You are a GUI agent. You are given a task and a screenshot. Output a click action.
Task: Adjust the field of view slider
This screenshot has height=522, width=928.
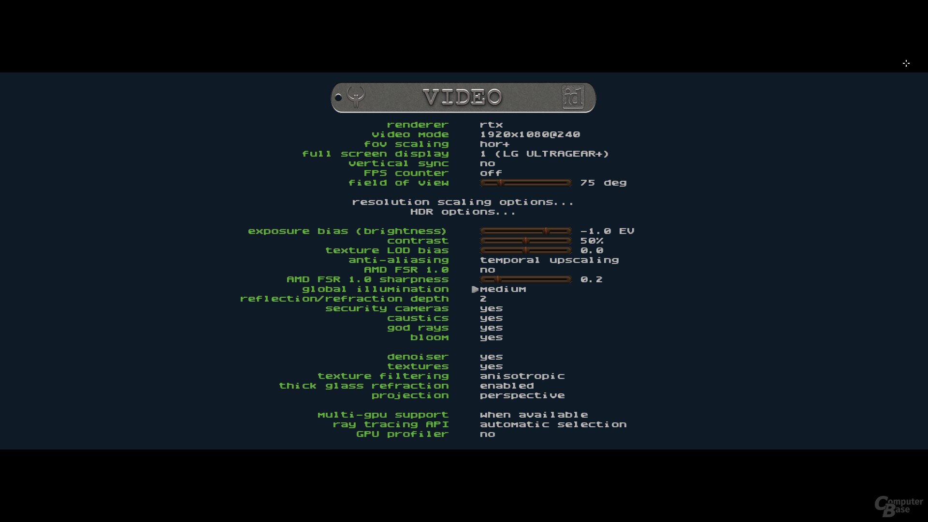[x=525, y=183]
